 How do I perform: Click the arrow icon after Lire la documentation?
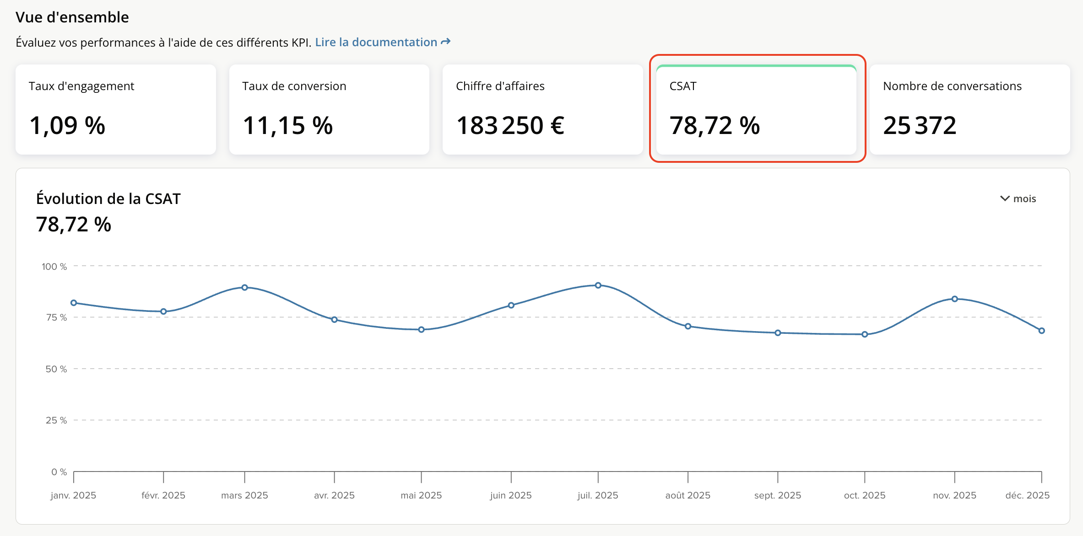coord(445,42)
